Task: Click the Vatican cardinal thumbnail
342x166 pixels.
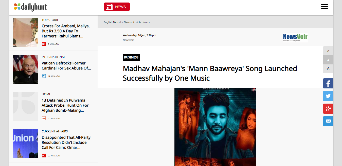Action: [x=25, y=69]
